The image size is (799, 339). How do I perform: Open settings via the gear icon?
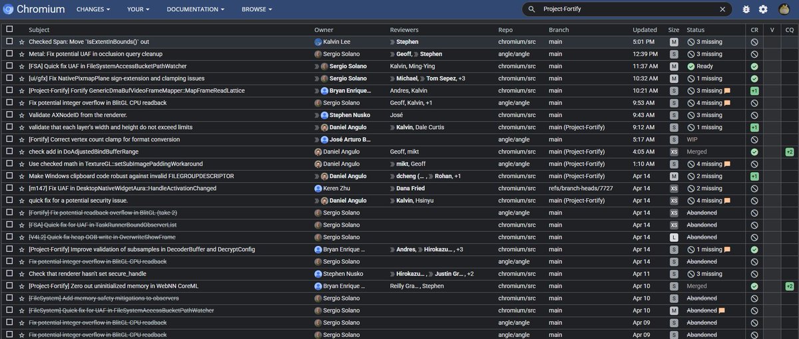click(763, 9)
